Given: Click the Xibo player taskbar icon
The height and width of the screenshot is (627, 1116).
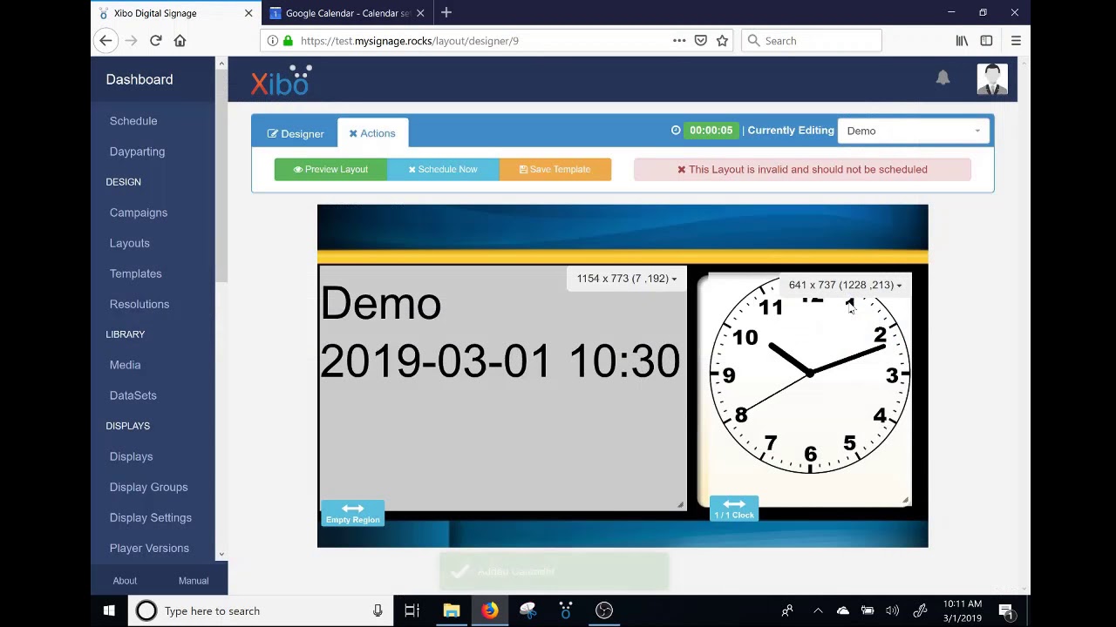Looking at the screenshot, I should tap(566, 610).
